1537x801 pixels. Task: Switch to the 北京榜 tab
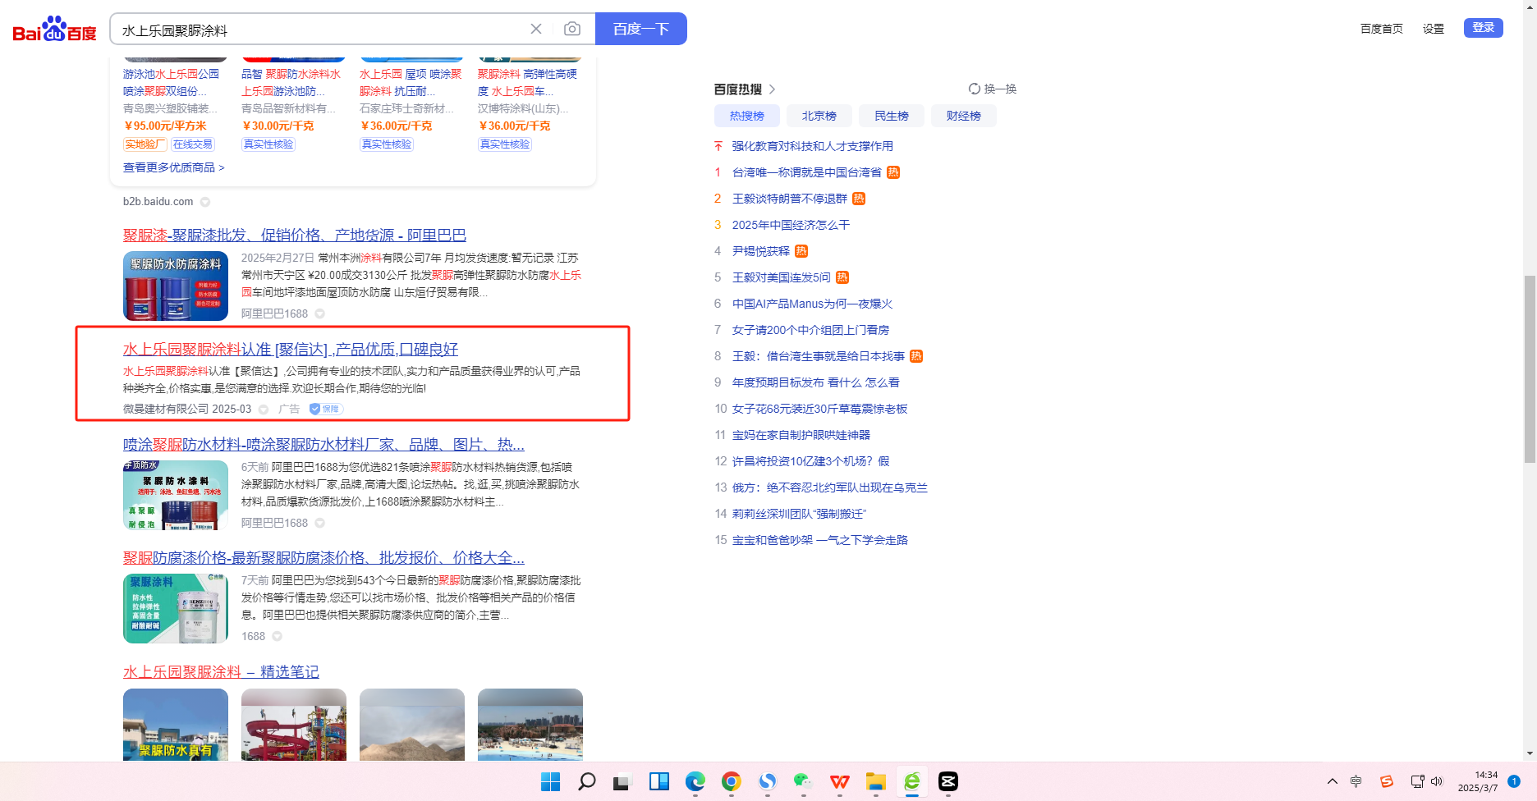click(x=819, y=116)
